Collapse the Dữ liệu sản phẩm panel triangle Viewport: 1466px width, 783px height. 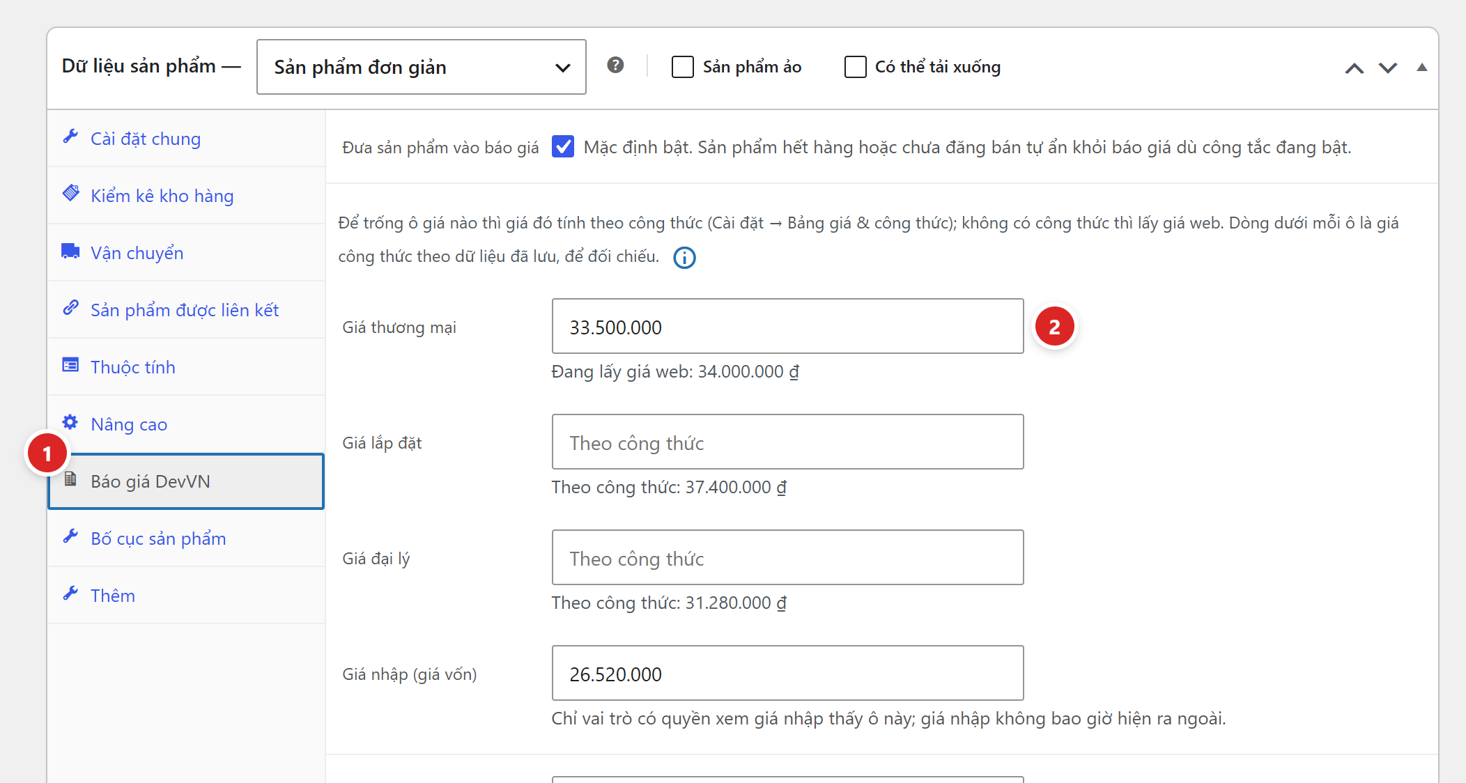1422,68
